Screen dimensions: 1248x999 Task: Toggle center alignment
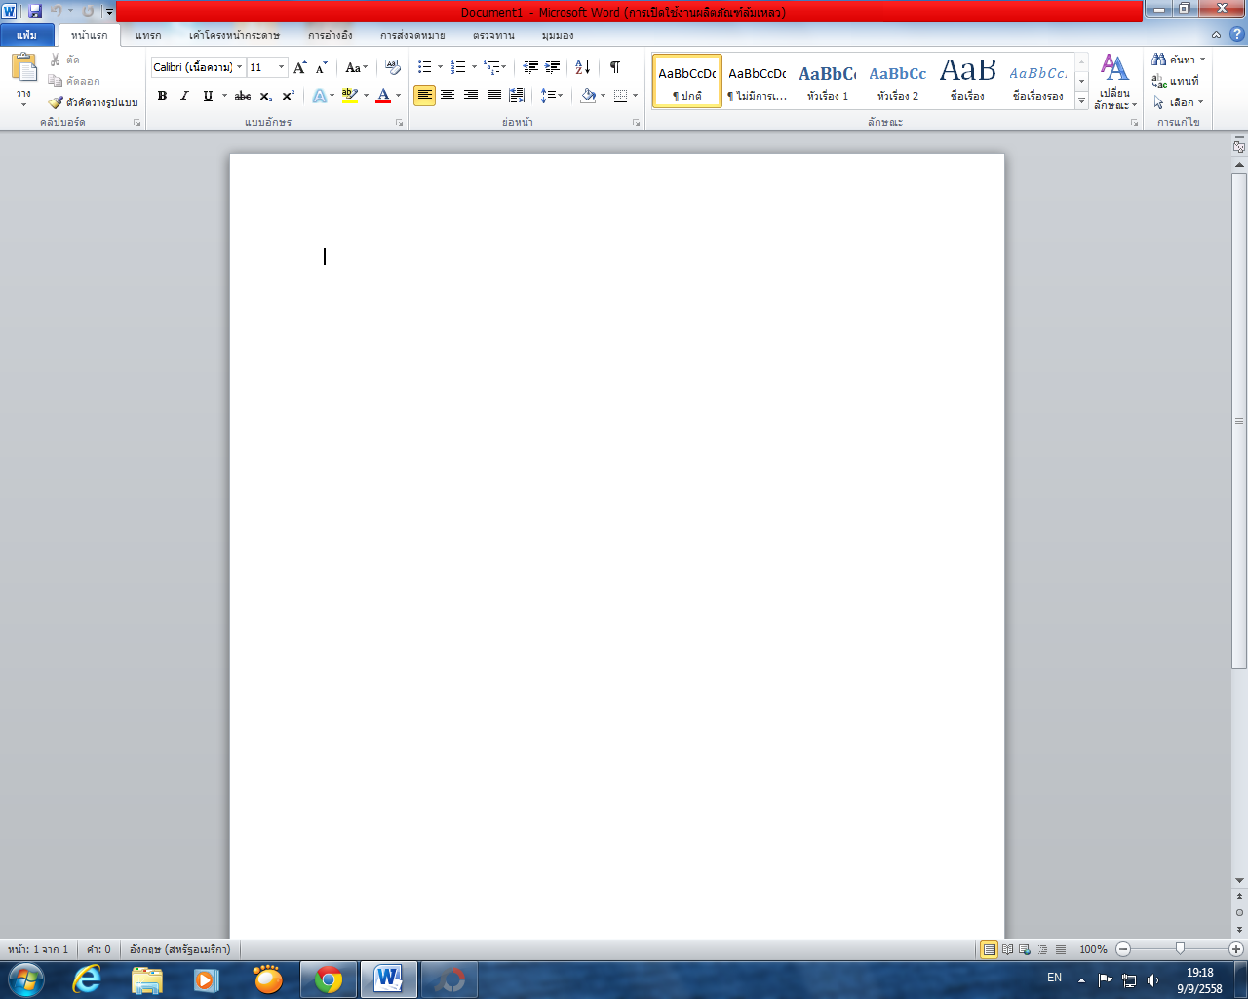pos(448,96)
